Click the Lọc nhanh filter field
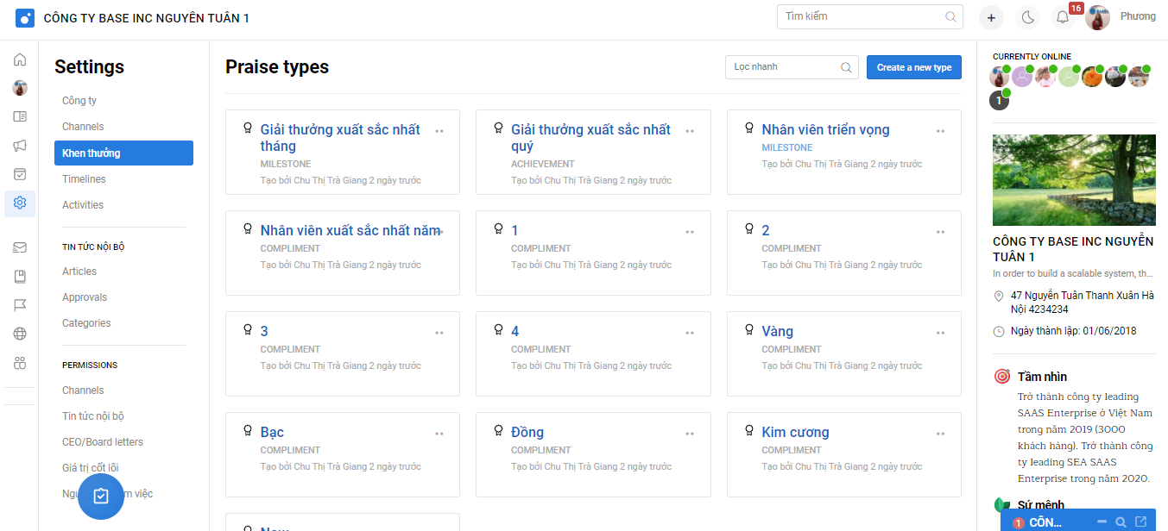The height and width of the screenshot is (531, 1168). click(792, 67)
